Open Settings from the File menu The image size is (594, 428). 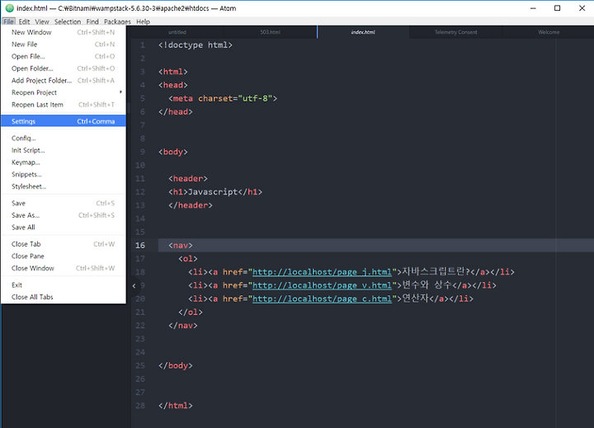pos(64,121)
